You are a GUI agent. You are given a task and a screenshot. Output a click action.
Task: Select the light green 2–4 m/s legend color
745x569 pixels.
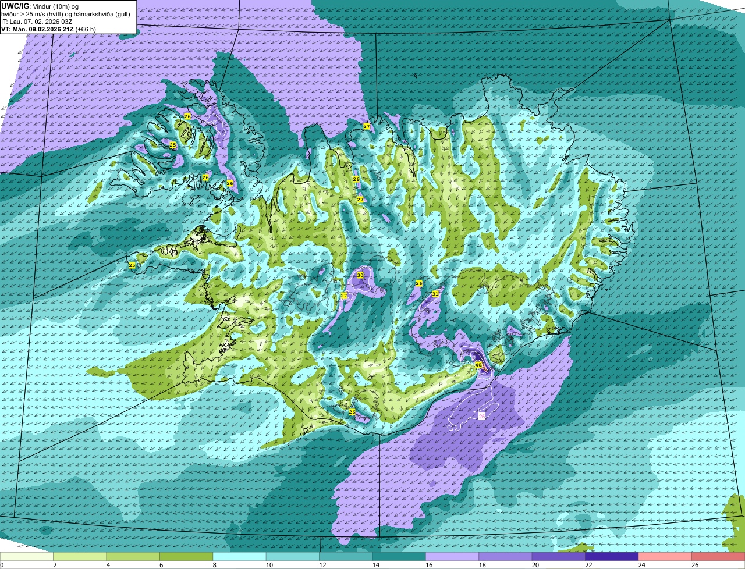coord(80,557)
